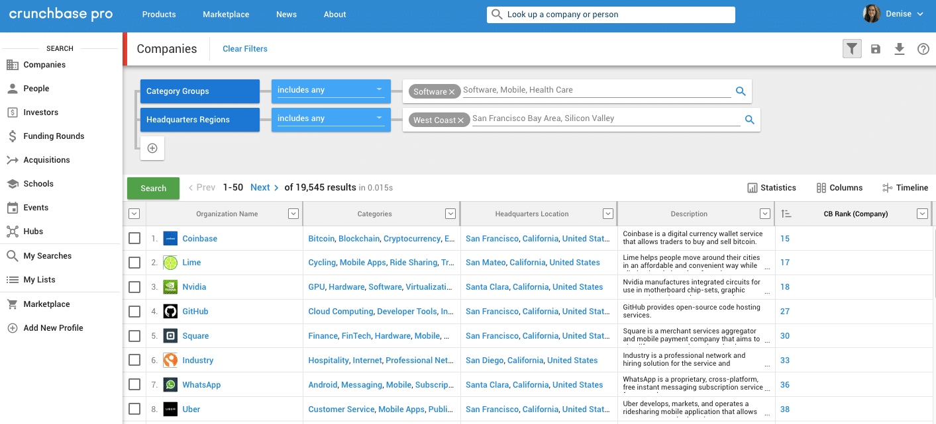The height and width of the screenshot is (424, 936).
Task: Check the box beside Nvidia's row
Action: pyautogui.click(x=134, y=286)
